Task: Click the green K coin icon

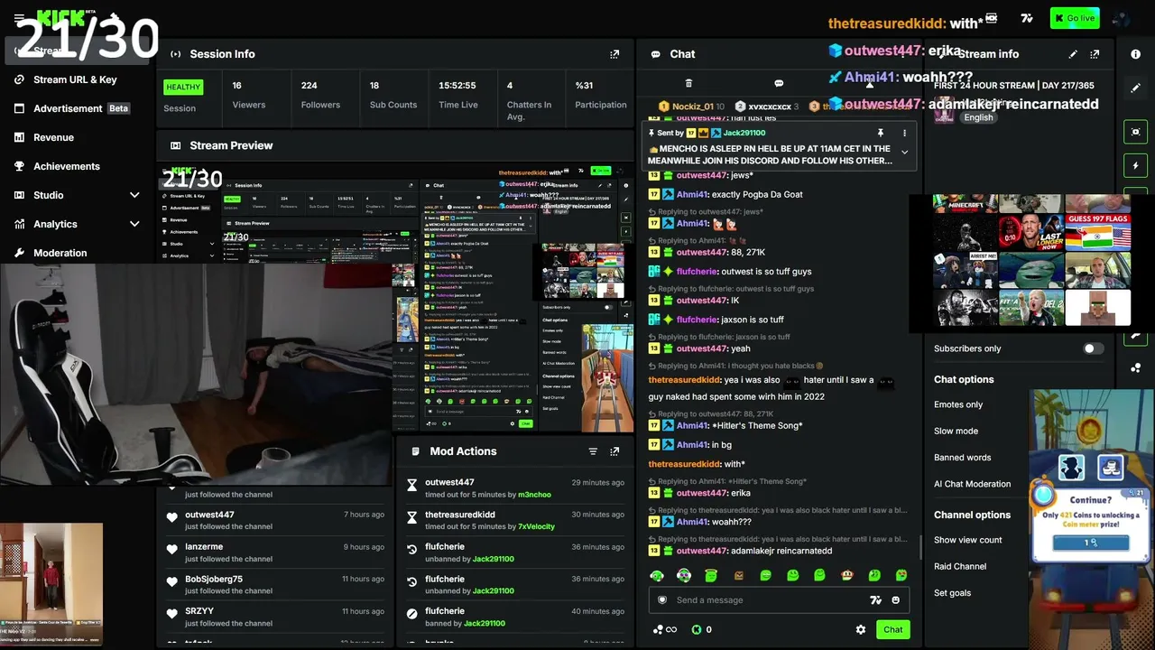Action: (x=697, y=630)
